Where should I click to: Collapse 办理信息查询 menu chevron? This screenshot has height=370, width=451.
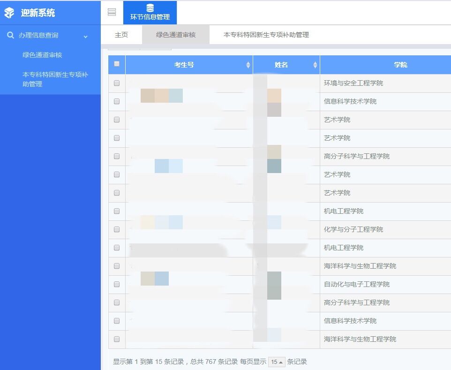[x=85, y=36]
